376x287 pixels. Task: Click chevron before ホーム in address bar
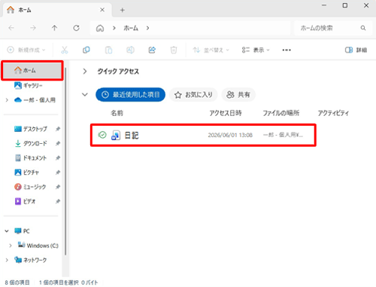point(114,28)
